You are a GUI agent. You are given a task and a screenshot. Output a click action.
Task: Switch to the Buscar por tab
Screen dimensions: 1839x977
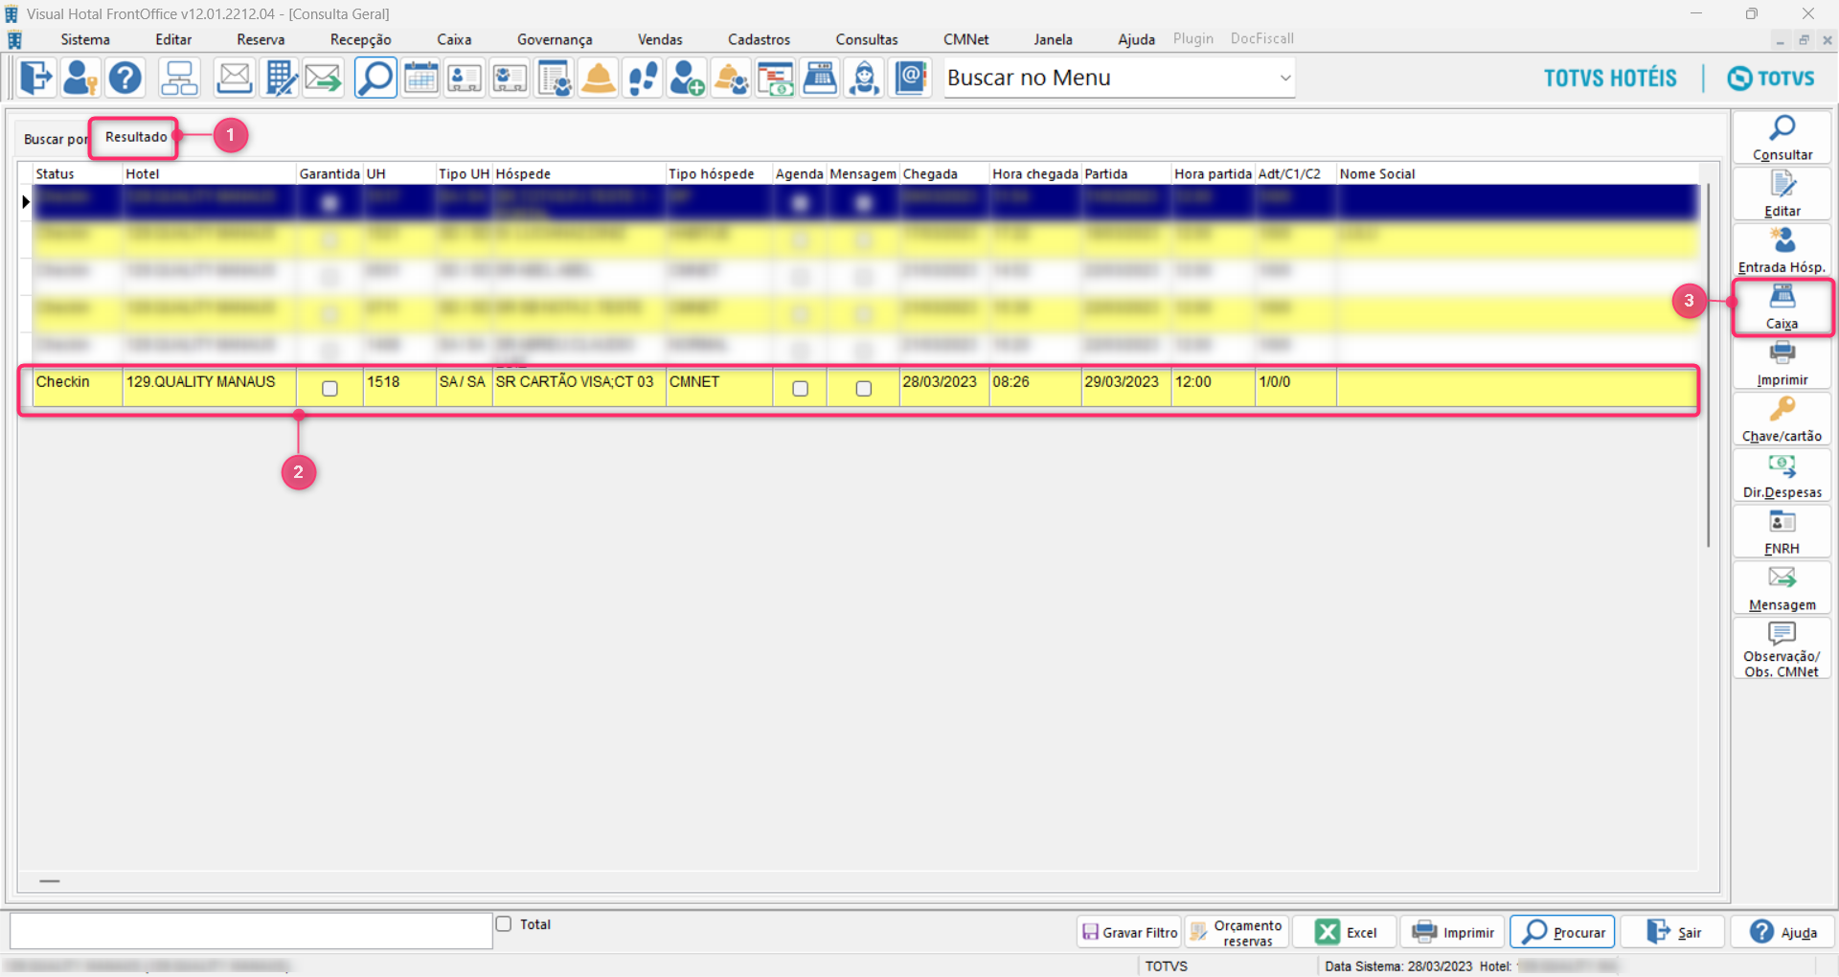[x=55, y=139]
